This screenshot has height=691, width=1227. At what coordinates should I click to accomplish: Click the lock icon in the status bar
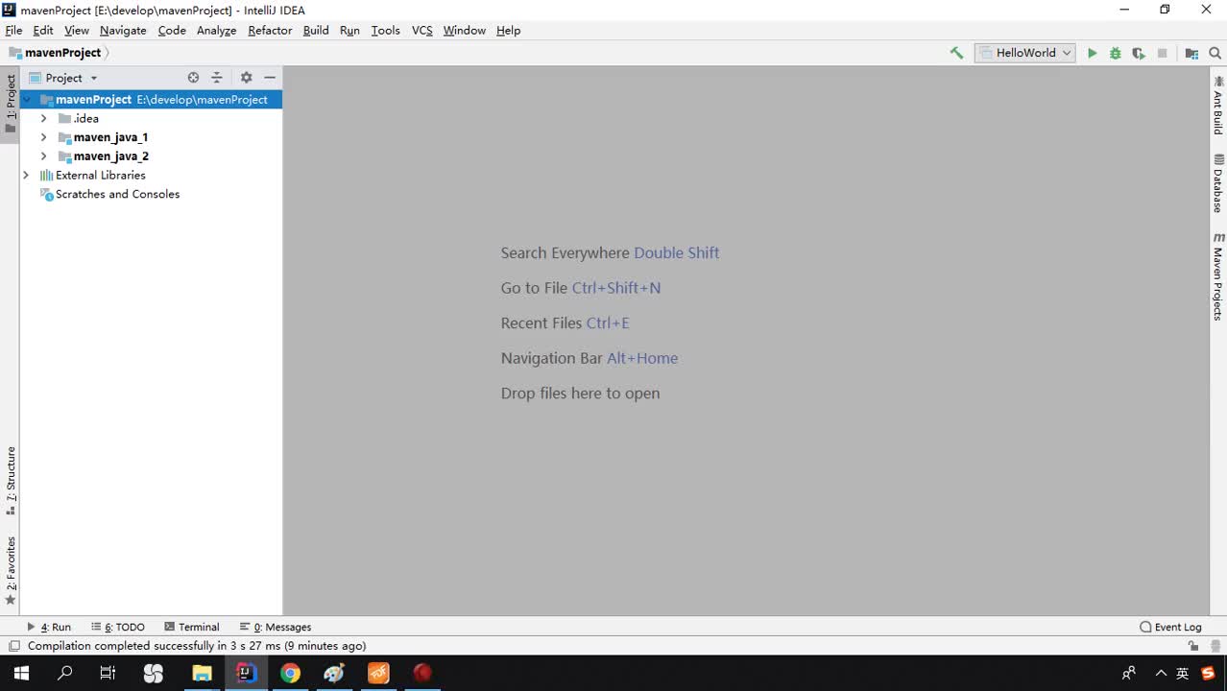pyautogui.click(x=1193, y=646)
